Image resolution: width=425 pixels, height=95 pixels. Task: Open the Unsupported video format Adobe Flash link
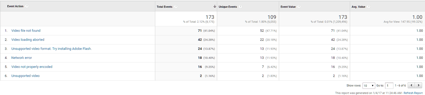click(51, 49)
